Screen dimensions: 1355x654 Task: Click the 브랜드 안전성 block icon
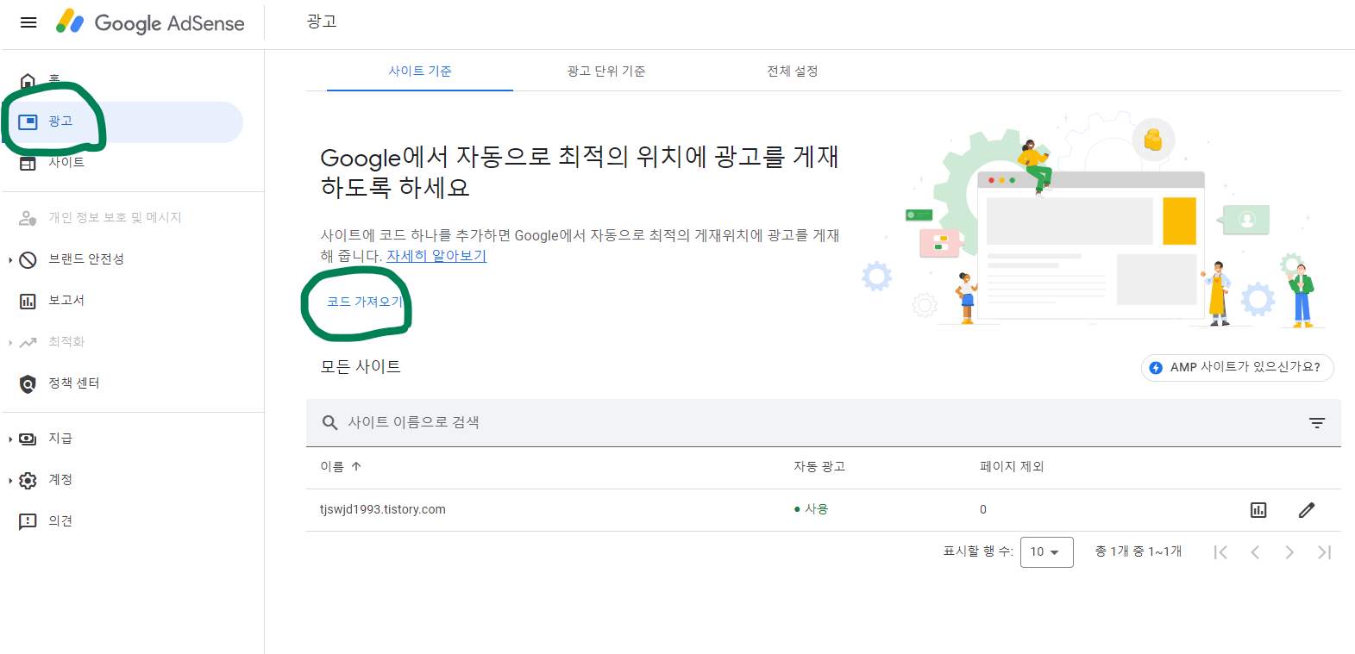[x=28, y=259]
